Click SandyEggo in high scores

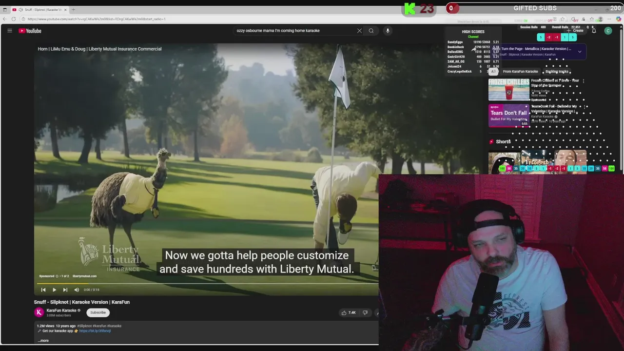coord(455,42)
